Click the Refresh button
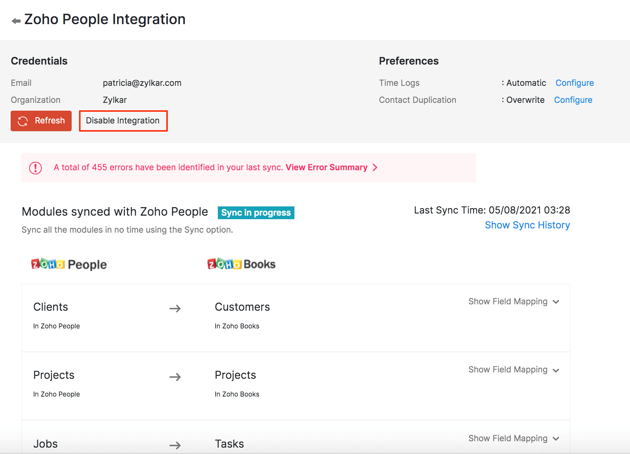Image resolution: width=630 pixels, height=454 pixels. point(41,121)
